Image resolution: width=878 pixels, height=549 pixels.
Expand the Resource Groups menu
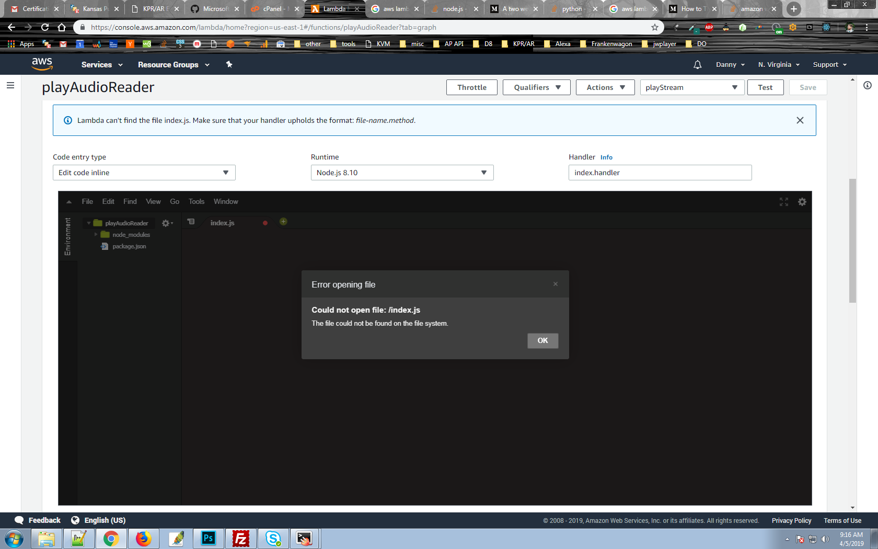(x=174, y=65)
